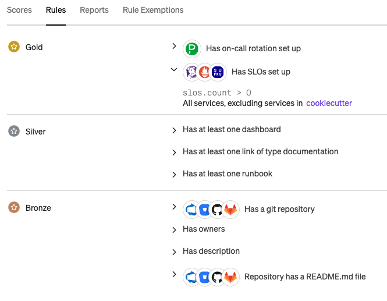
Task: Click the Prometheus icon in SLOs rule
Action: click(x=204, y=72)
